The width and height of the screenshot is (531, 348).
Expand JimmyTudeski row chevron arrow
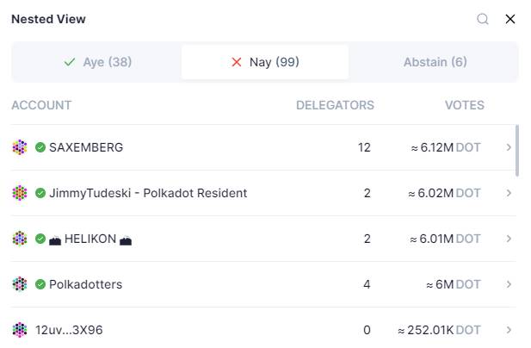tap(509, 193)
